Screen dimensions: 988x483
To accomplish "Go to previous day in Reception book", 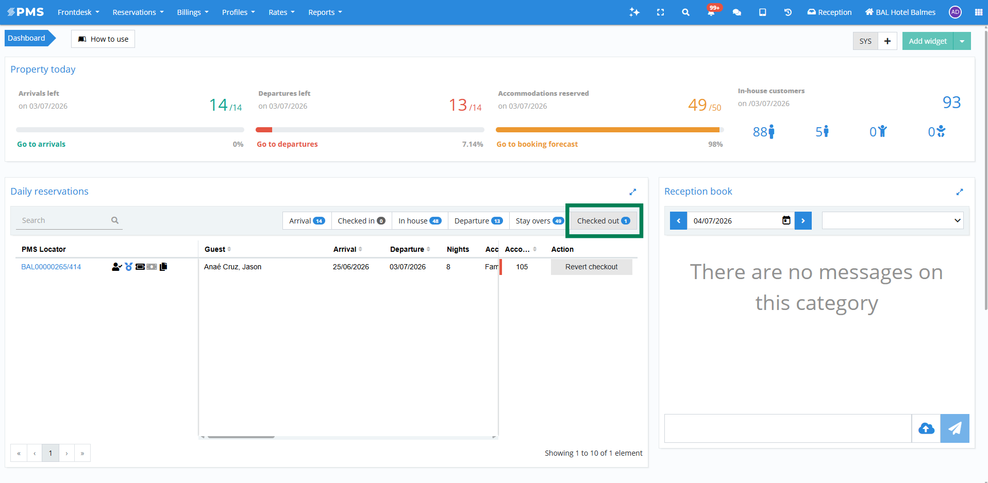I will pyautogui.click(x=679, y=221).
